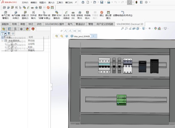Click the Update BOM properties icon
The image size is (175, 128).
click(x=57, y=15)
